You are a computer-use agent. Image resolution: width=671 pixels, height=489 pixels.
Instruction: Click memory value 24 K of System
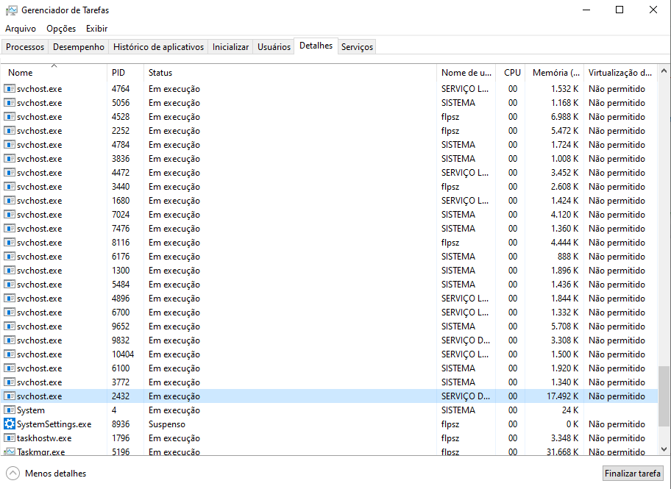point(570,410)
